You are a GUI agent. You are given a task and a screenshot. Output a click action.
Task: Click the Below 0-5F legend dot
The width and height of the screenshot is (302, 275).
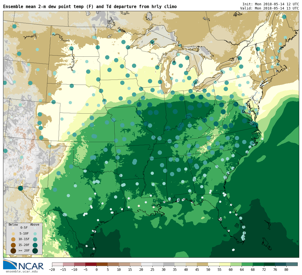coord(13,228)
